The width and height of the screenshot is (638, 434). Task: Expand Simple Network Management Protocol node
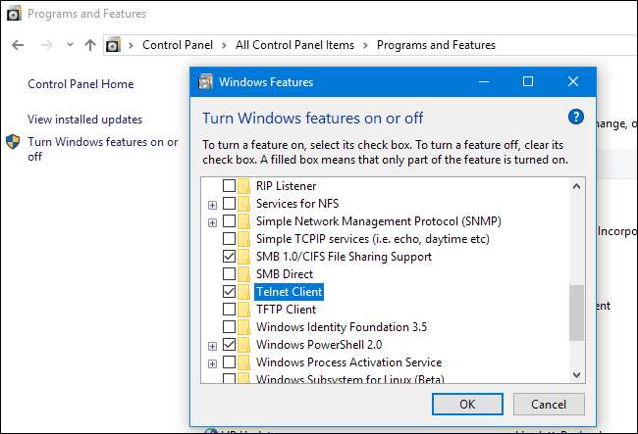[x=212, y=222]
